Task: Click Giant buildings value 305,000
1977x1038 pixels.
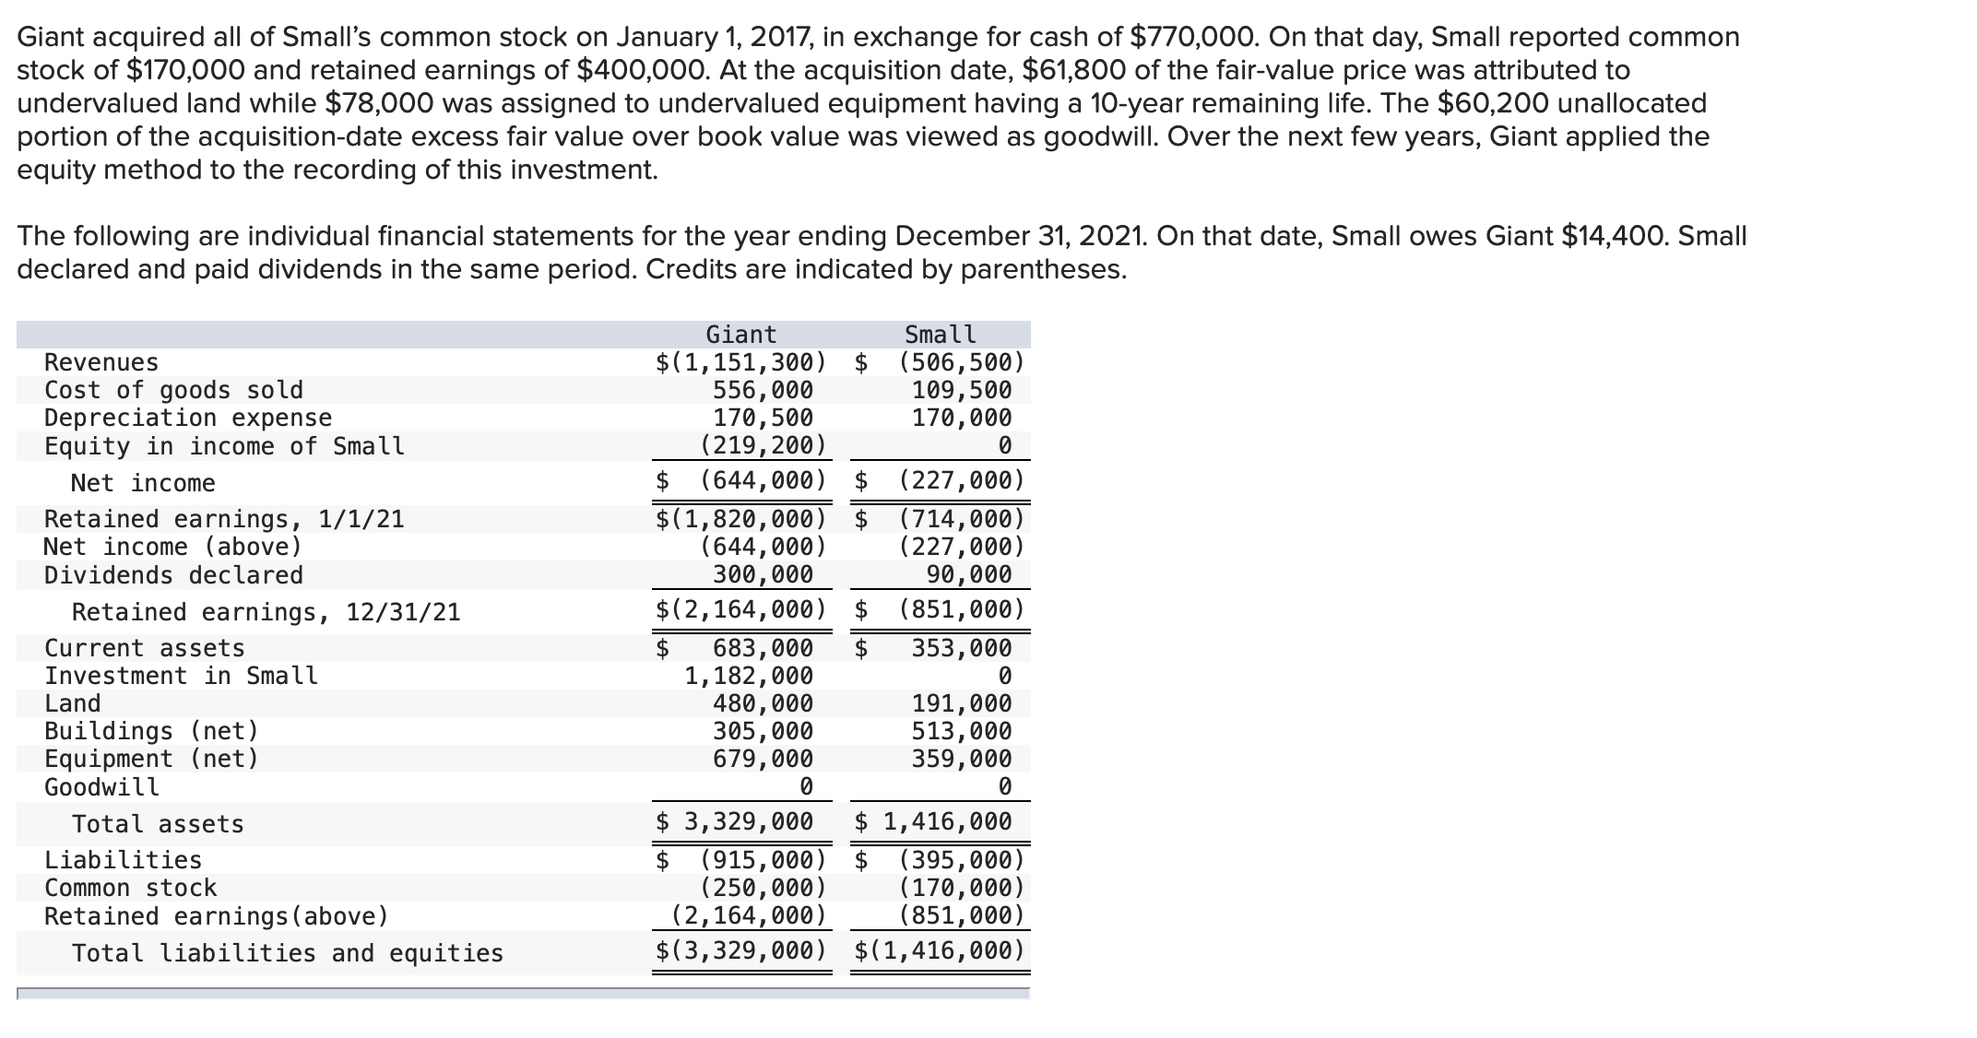Action: click(764, 731)
